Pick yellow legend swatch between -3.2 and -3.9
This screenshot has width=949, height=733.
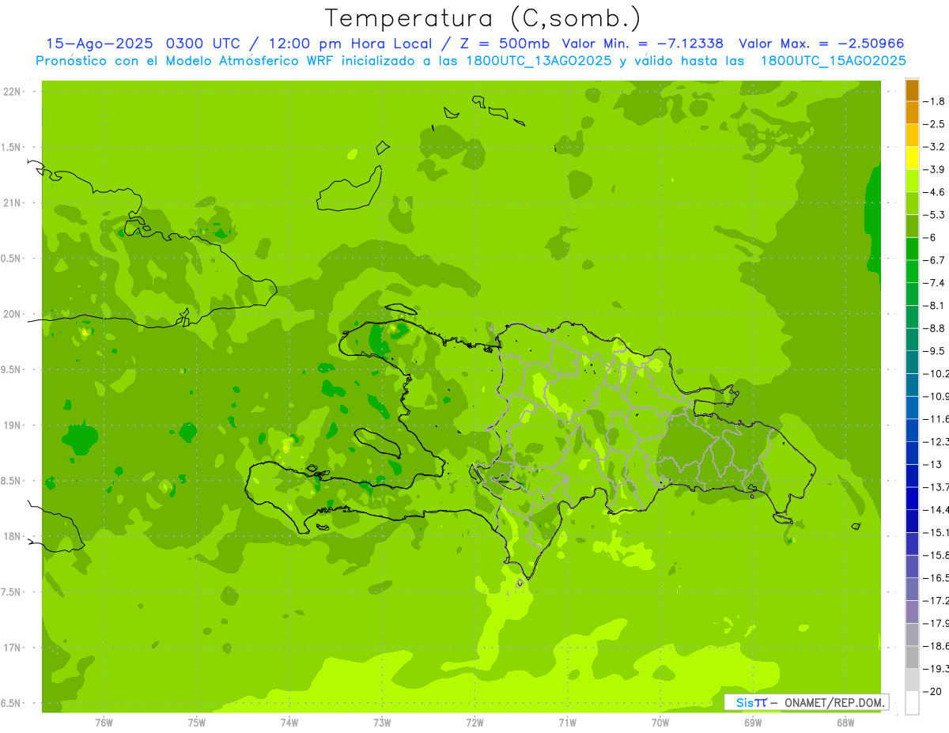(x=912, y=158)
